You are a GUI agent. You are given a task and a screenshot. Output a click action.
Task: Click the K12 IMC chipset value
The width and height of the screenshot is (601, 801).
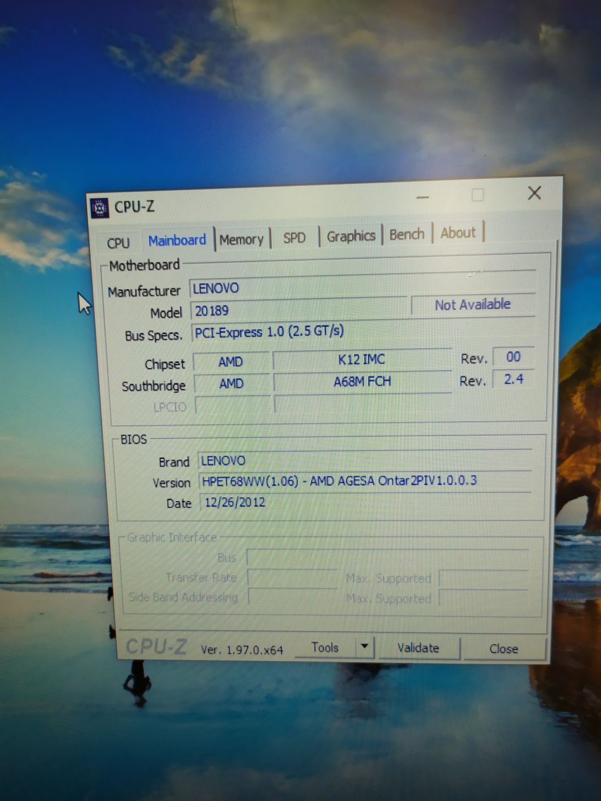click(362, 359)
